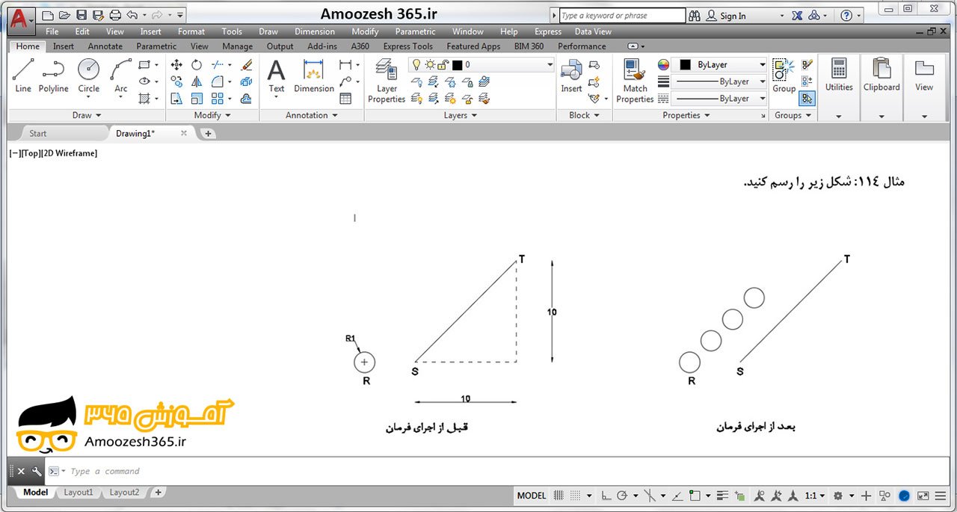Switch to the Layout1 tab

click(79, 493)
